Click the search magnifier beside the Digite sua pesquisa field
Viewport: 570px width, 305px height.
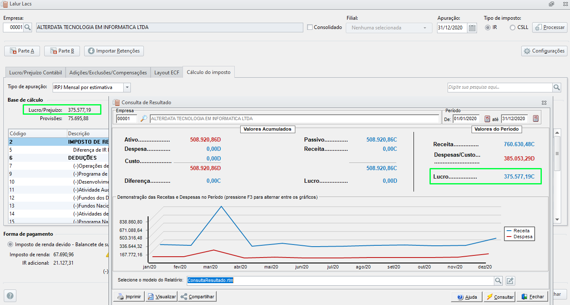557,87
